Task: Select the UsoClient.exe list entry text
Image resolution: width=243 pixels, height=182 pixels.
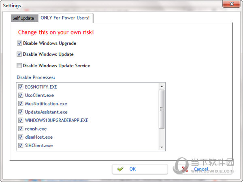Action: [x=40, y=95]
